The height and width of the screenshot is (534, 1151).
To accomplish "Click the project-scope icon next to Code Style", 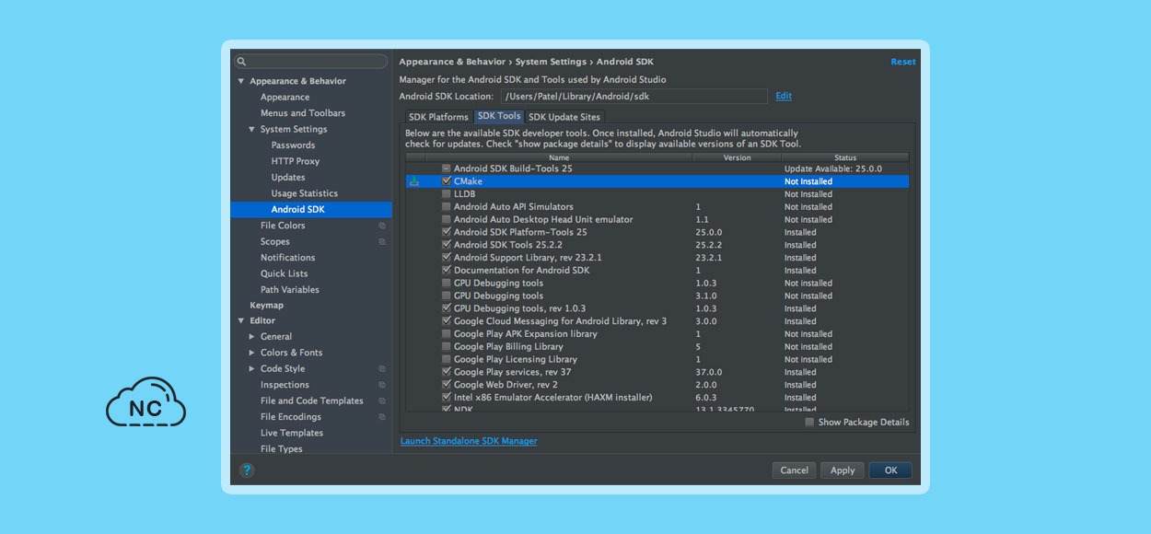I will 382,369.
